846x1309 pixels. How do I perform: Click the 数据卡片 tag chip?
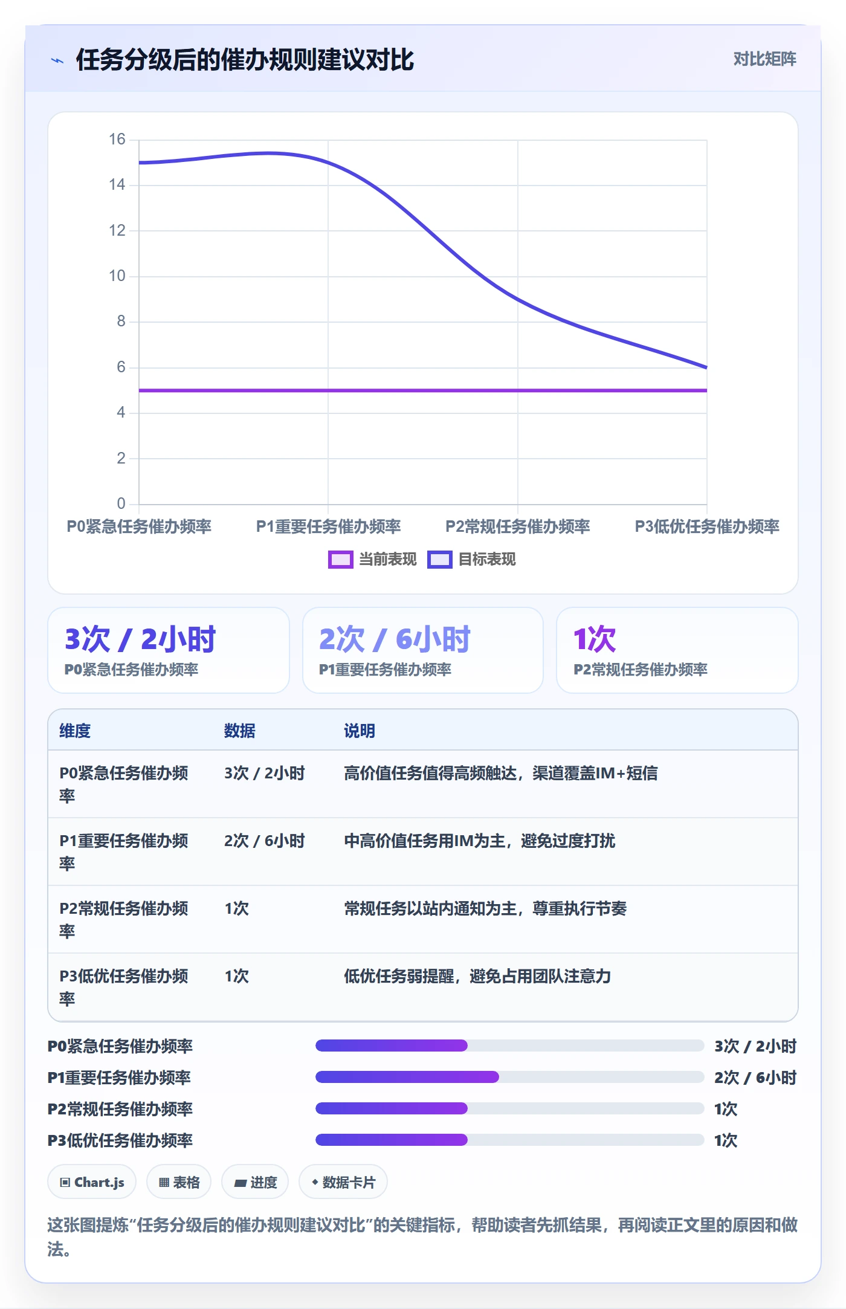pos(343,1182)
